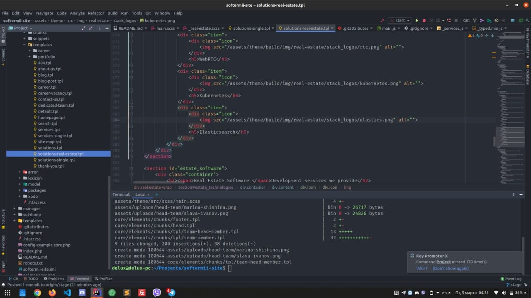Switch to the README.md editor tab
531x298 pixels.
click(x=130, y=28)
